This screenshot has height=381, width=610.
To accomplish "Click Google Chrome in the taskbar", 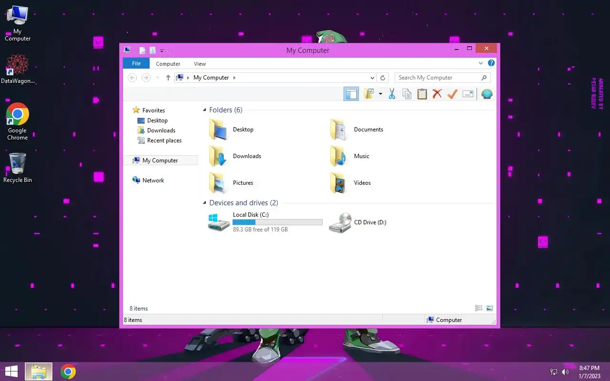I will click(x=68, y=371).
